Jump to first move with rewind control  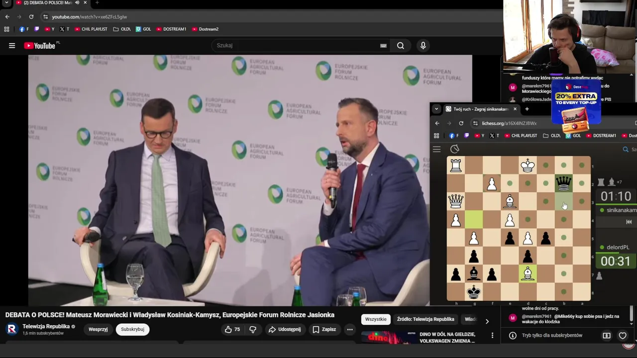click(629, 222)
